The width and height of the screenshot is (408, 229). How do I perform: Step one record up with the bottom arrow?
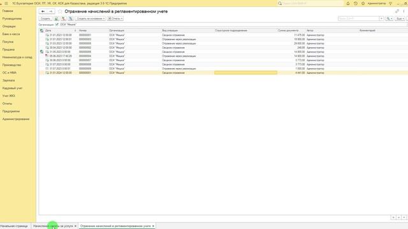pyautogui.click(x=398, y=218)
